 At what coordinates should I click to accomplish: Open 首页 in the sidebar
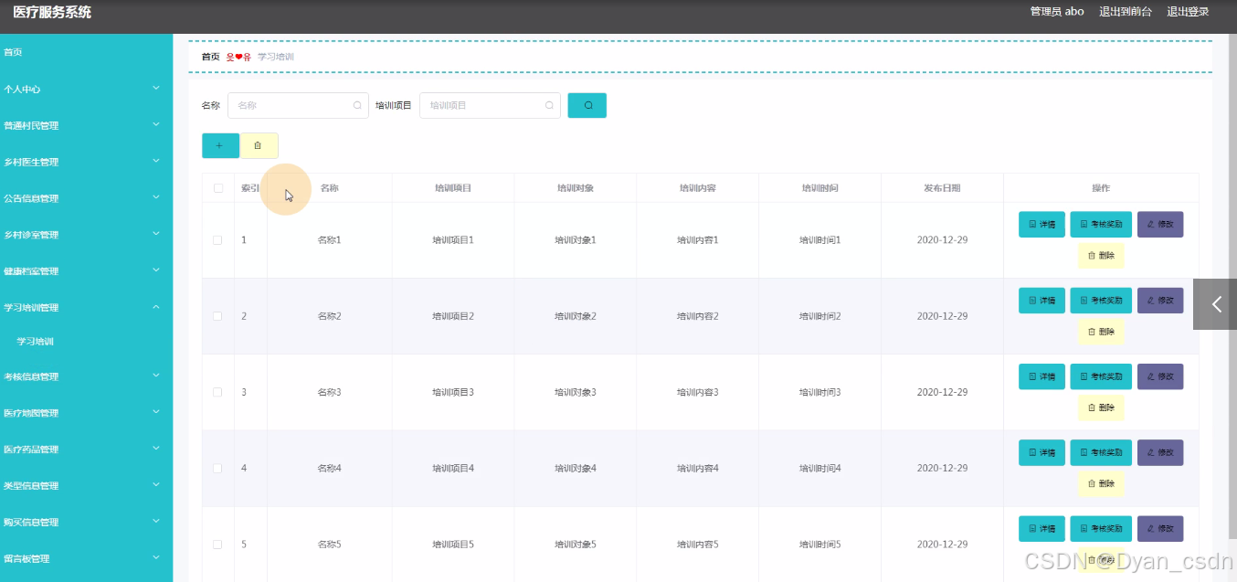click(x=86, y=52)
